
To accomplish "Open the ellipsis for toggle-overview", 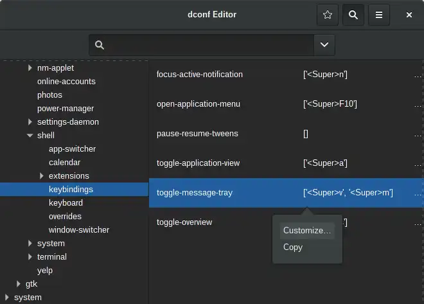I will 418,224.
